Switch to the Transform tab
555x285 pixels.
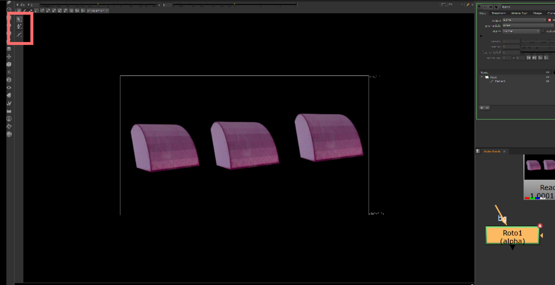click(499, 13)
